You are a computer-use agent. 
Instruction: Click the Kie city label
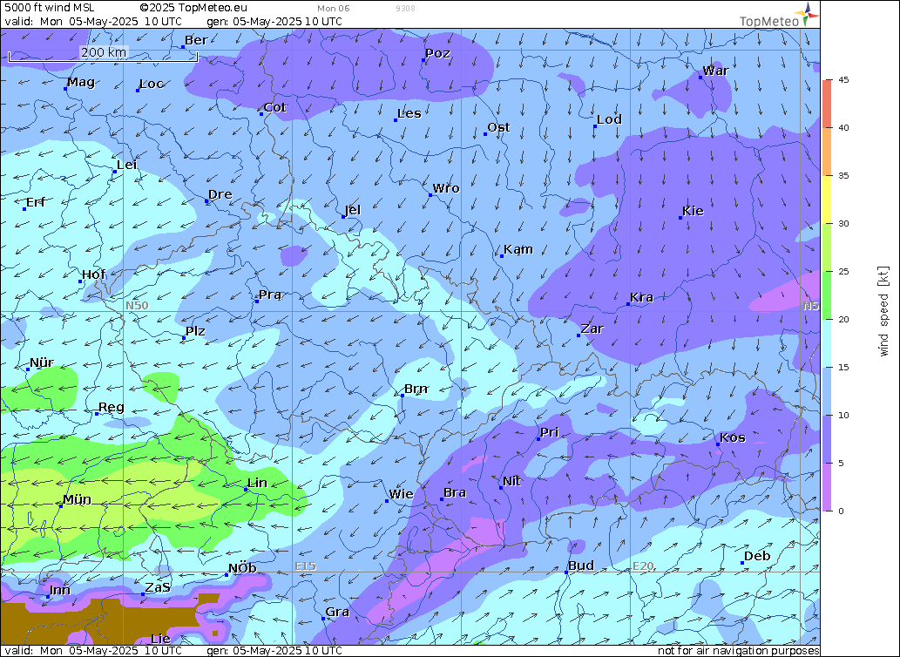pos(693,211)
